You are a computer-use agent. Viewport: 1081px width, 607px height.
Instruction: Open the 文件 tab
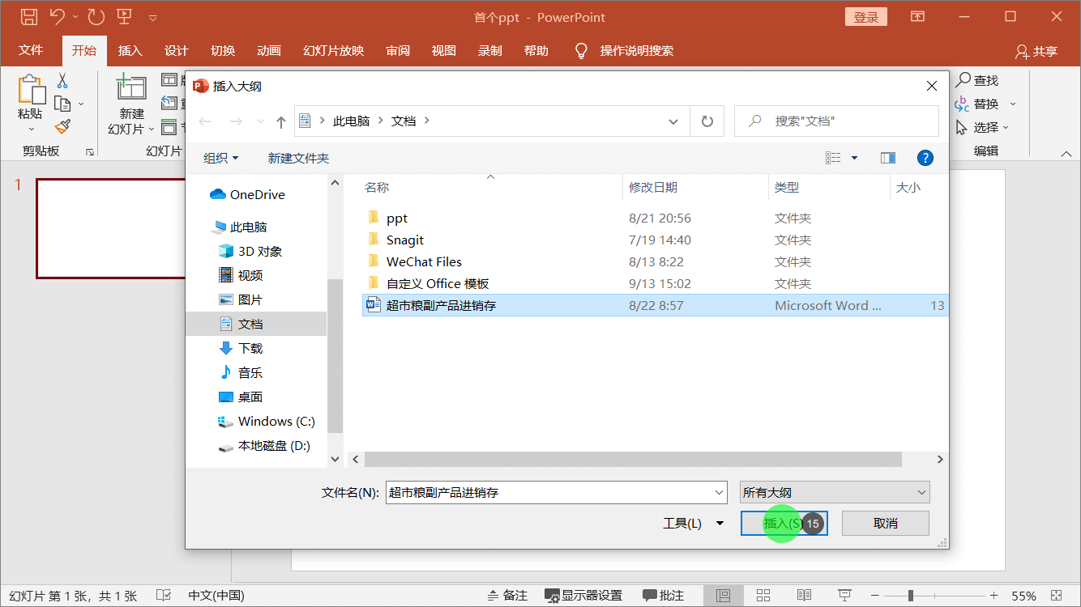31,50
